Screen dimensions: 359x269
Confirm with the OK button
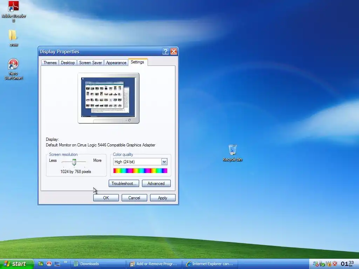coord(106,198)
